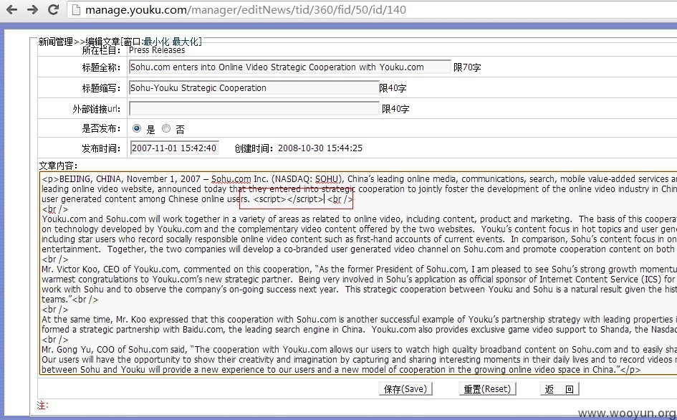
Task: Select the 是 publish radio button
Action: coord(137,128)
